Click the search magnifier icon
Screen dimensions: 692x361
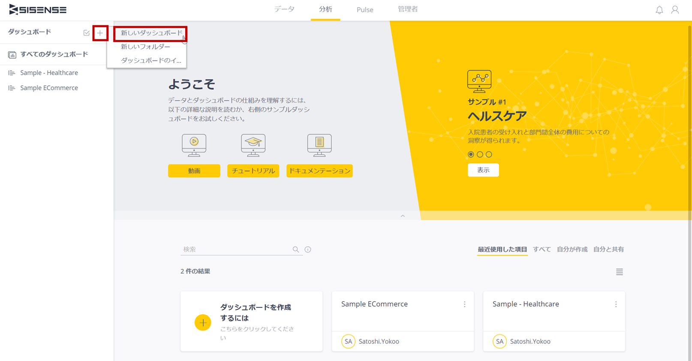(296, 249)
